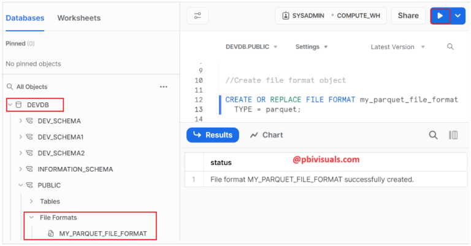471x246 pixels.
Task: Click the Pinned (0) heading
Action: click(x=20, y=44)
